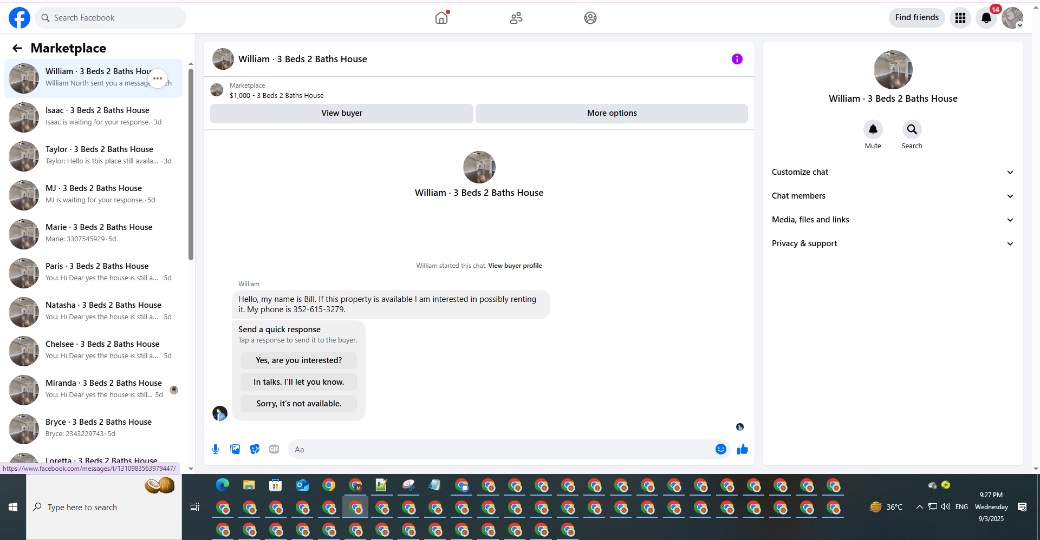This screenshot has width=1040, height=540.
Task: Open the three-dot options on William conversation
Action: click(158, 78)
